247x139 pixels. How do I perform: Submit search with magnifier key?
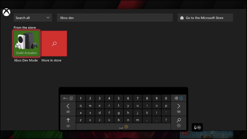pyautogui.click(x=179, y=123)
